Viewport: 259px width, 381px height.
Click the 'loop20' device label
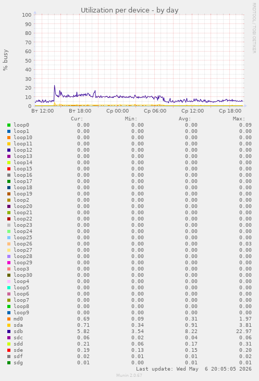(23, 206)
